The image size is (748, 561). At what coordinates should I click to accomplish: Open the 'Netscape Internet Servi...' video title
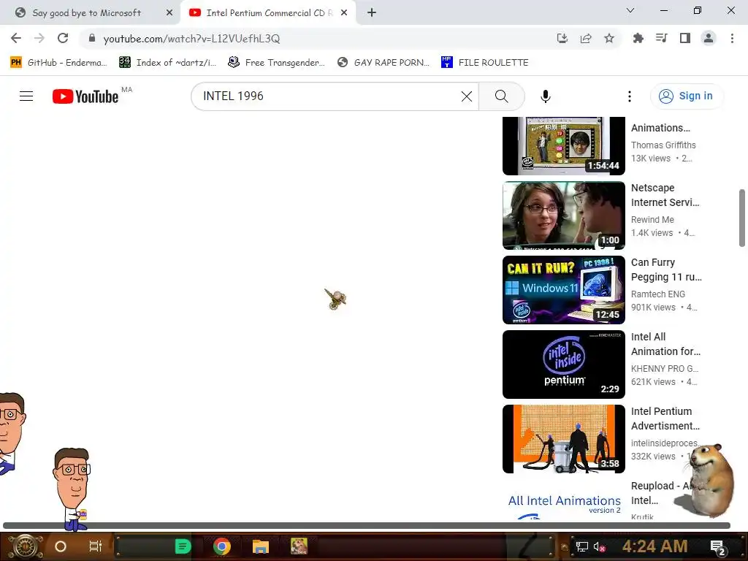[x=665, y=195]
